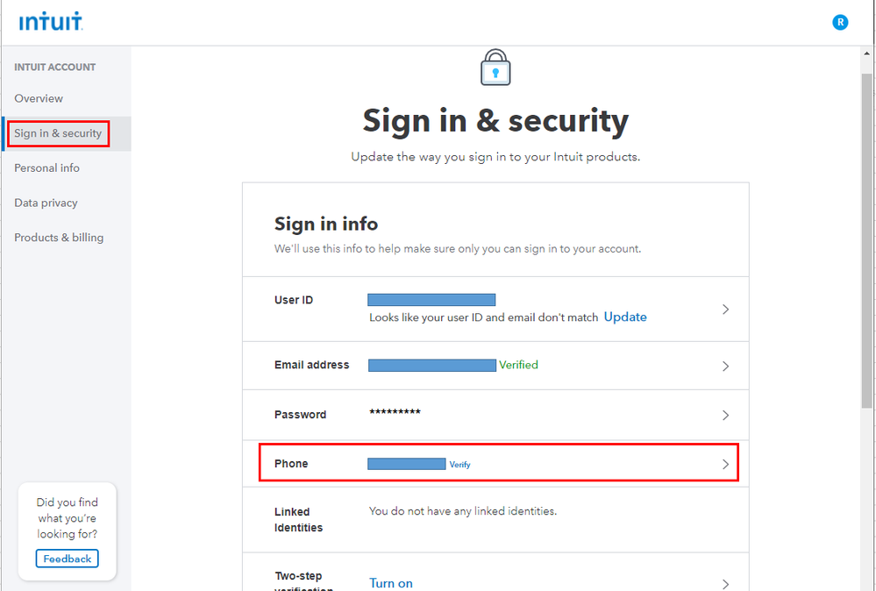876x591 pixels.
Task: Open the Overview section
Action: 39,98
